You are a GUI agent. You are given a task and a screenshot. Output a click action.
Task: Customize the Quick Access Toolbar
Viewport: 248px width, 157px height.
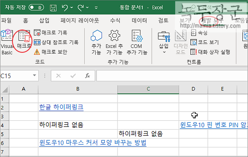[x=96, y=8]
